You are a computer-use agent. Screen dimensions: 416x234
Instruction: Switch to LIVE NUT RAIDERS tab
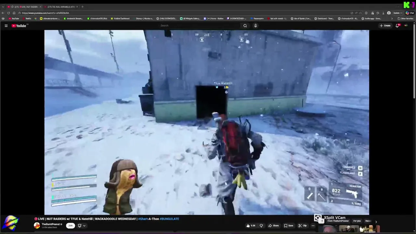24,7
